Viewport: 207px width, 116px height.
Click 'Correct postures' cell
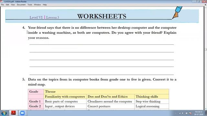(x=110, y=106)
